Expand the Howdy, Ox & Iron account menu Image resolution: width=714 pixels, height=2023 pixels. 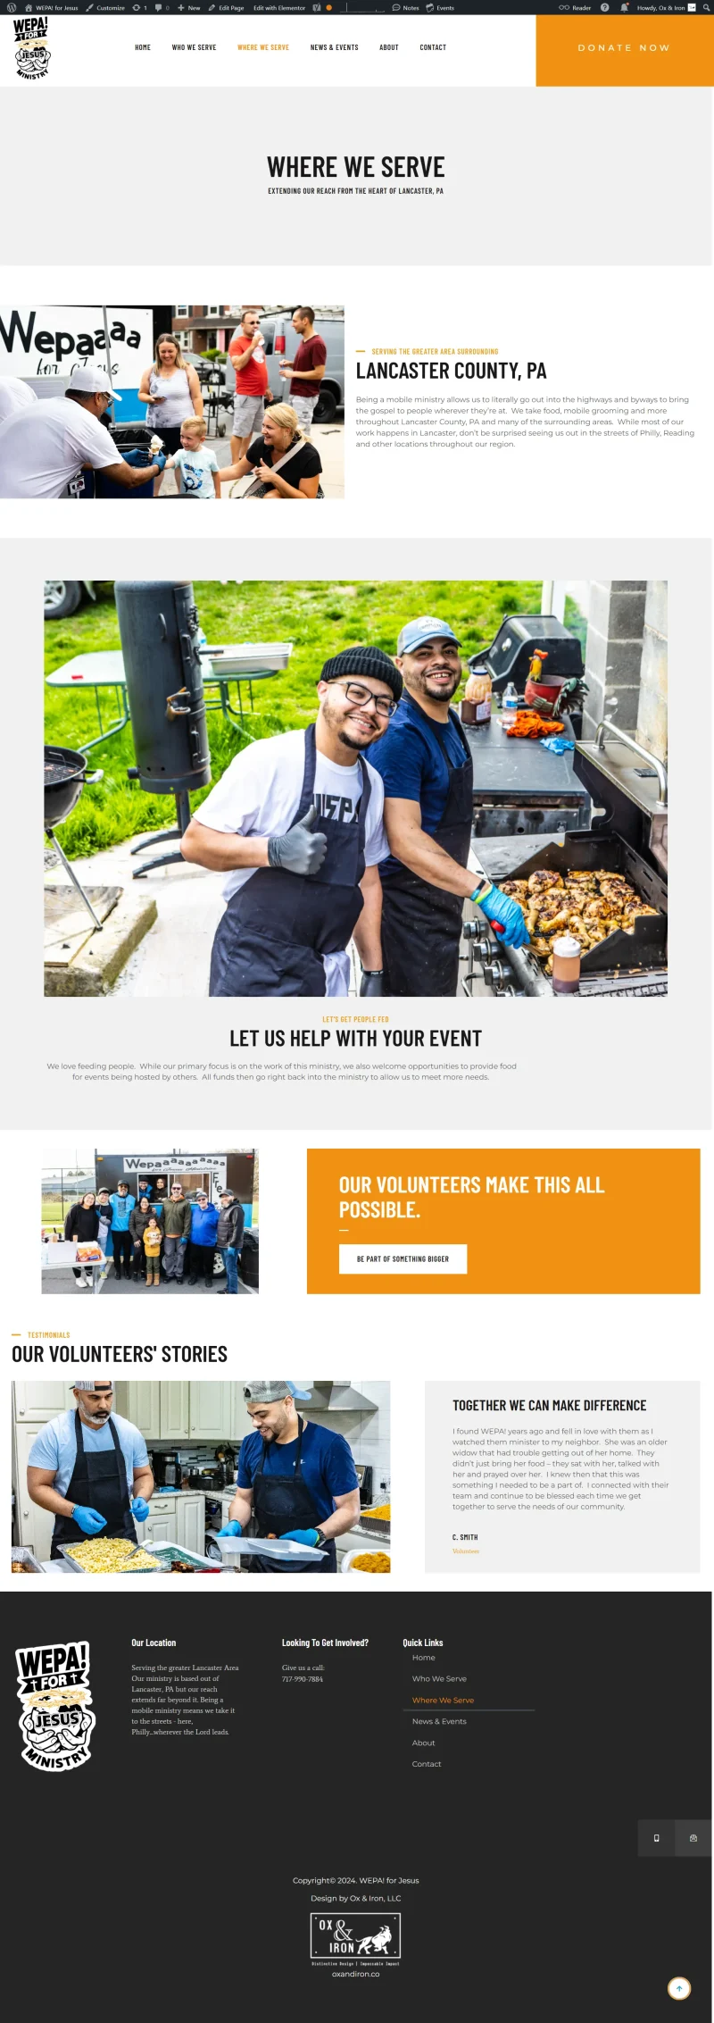[x=666, y=7]
